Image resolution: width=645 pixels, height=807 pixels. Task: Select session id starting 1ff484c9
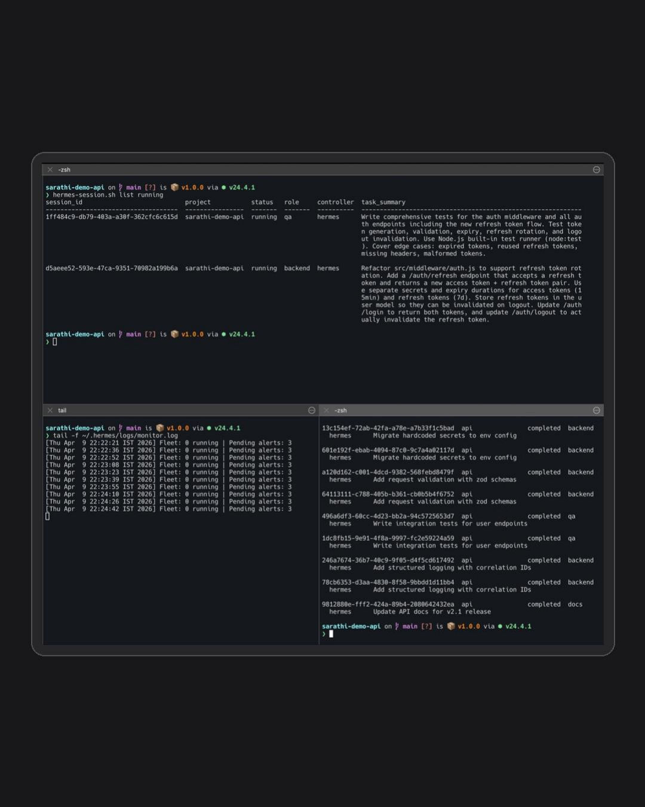(x=112, y=217)
